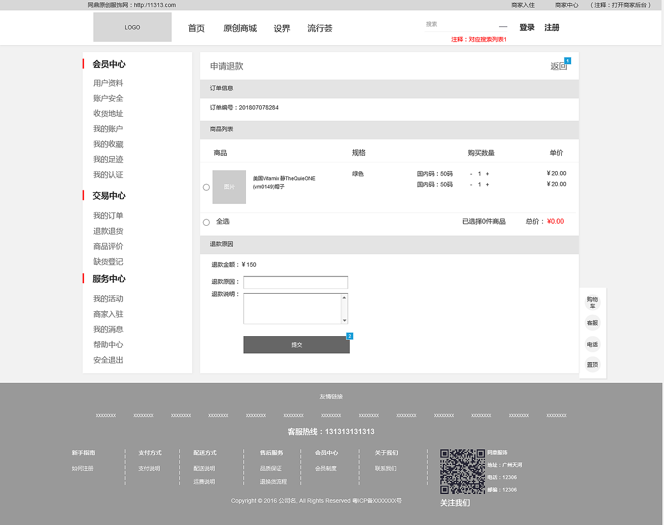Open 我的认证 in sidebar
The height and width of the screenshot is (525, 664).
point(108,175)
